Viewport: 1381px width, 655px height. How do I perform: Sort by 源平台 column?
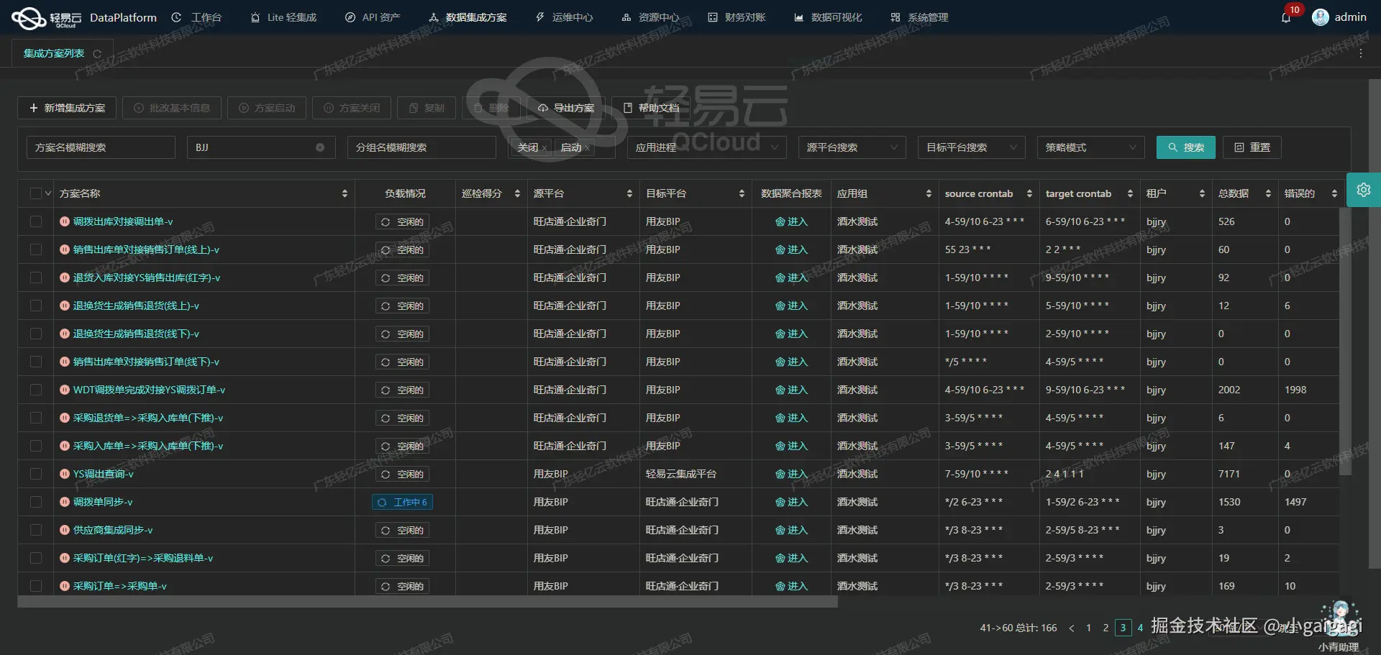pos(629,193)
